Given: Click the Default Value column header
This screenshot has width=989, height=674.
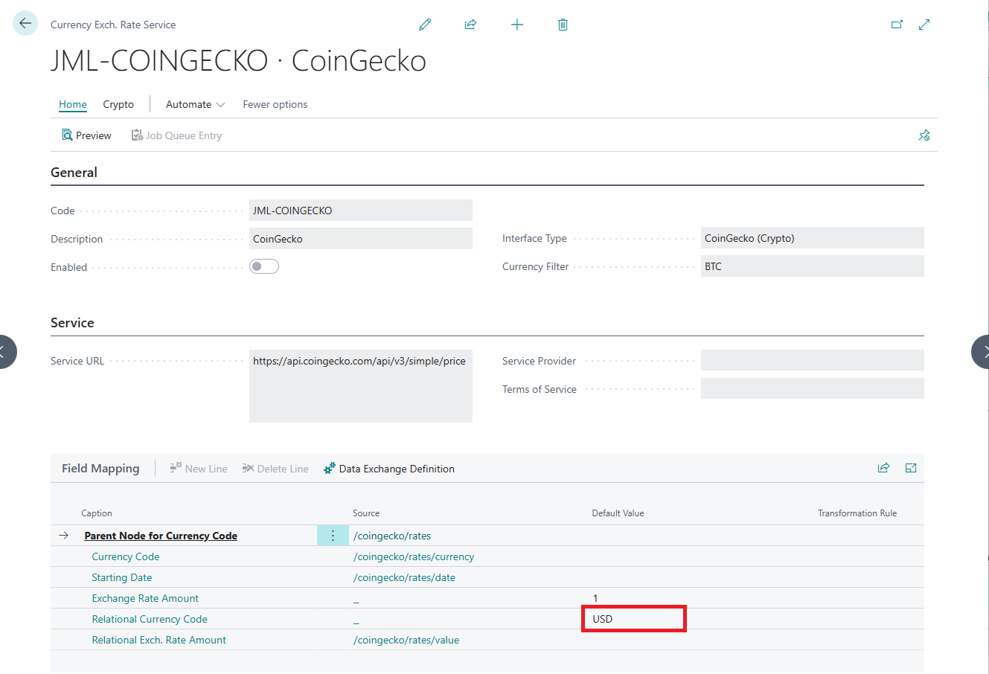Looking at the screenshot, I should coord(618,513).
